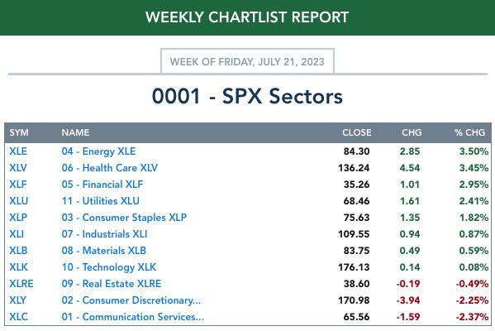The width and height of the screenshot is (495, 331).
Task: Click the SYM column header
Action: (x=19, y=132)
